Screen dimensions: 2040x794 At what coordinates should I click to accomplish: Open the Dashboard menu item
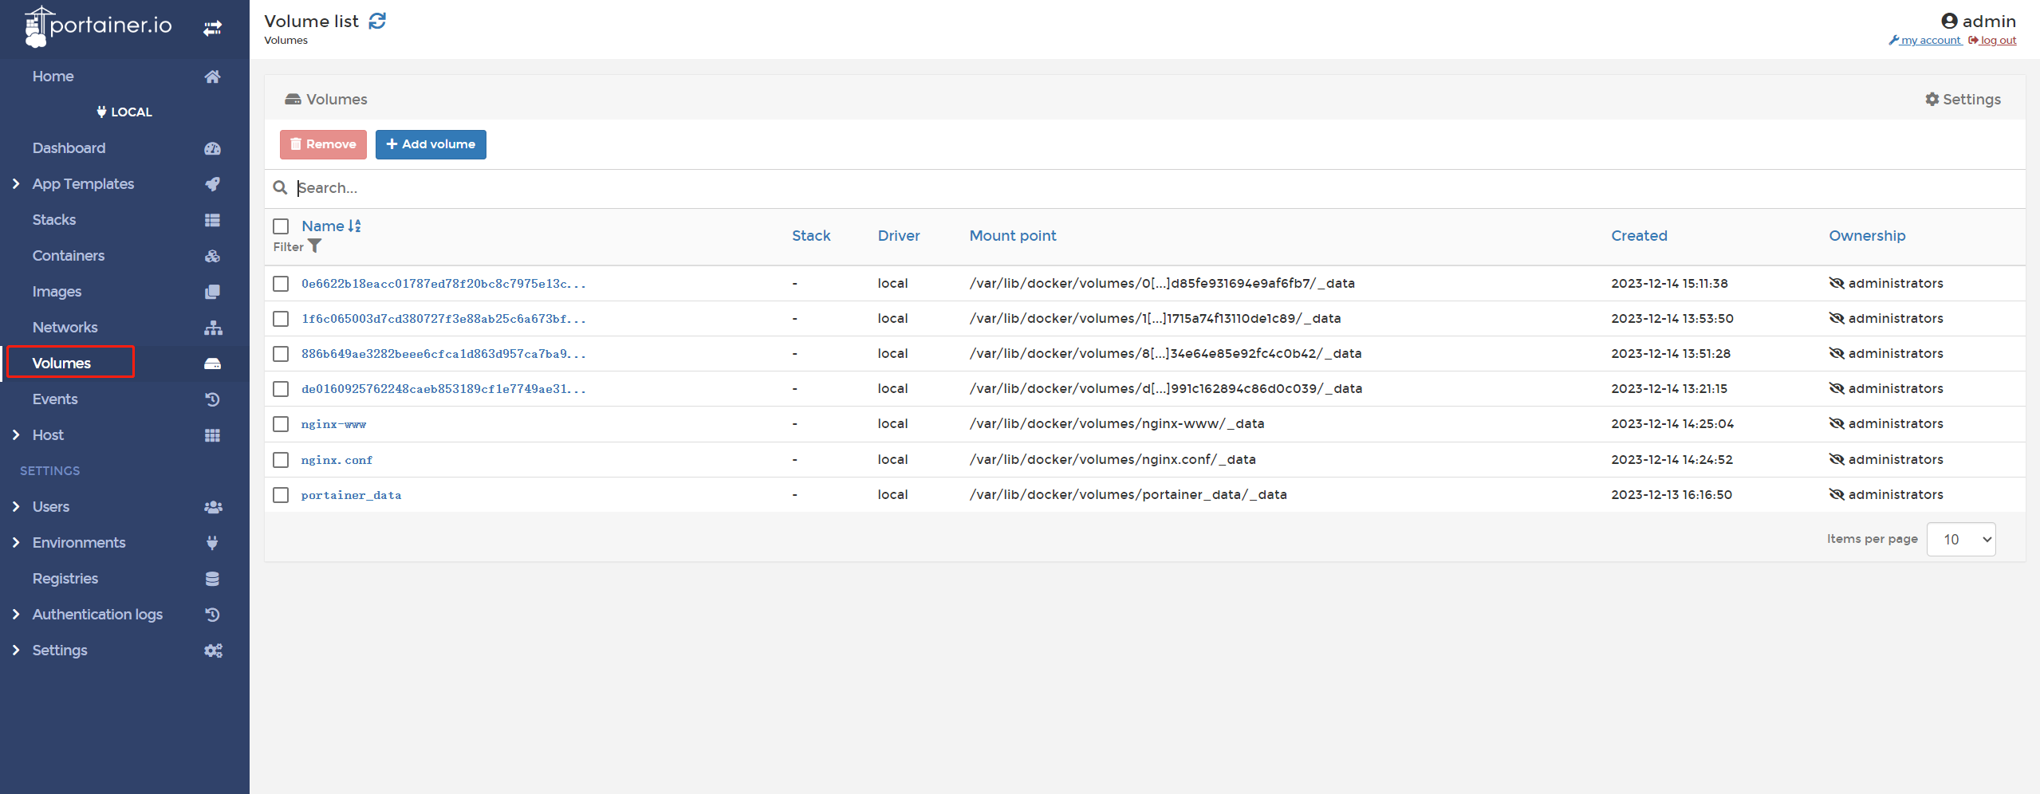(69, 148)
